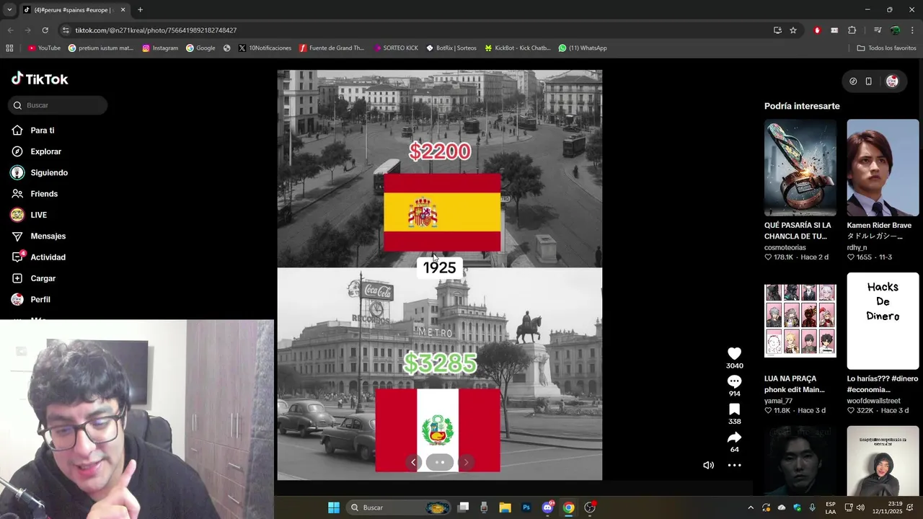Open the LUA NA PRAÇA anime grid thumbnail
923x519 pixels.
click(800, 321)
